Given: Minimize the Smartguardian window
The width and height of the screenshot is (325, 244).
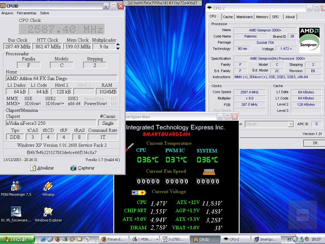Looking at the screenshot, I should [220, 116].
